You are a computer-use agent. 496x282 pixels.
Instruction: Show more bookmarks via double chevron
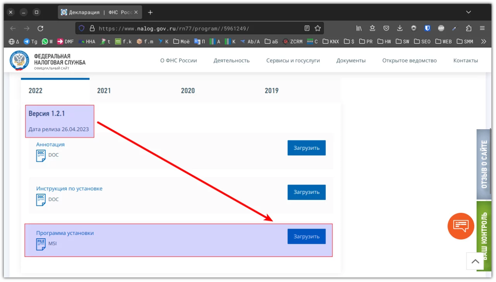click(483, 41)
